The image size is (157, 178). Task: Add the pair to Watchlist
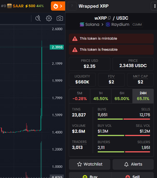point(90,164)
